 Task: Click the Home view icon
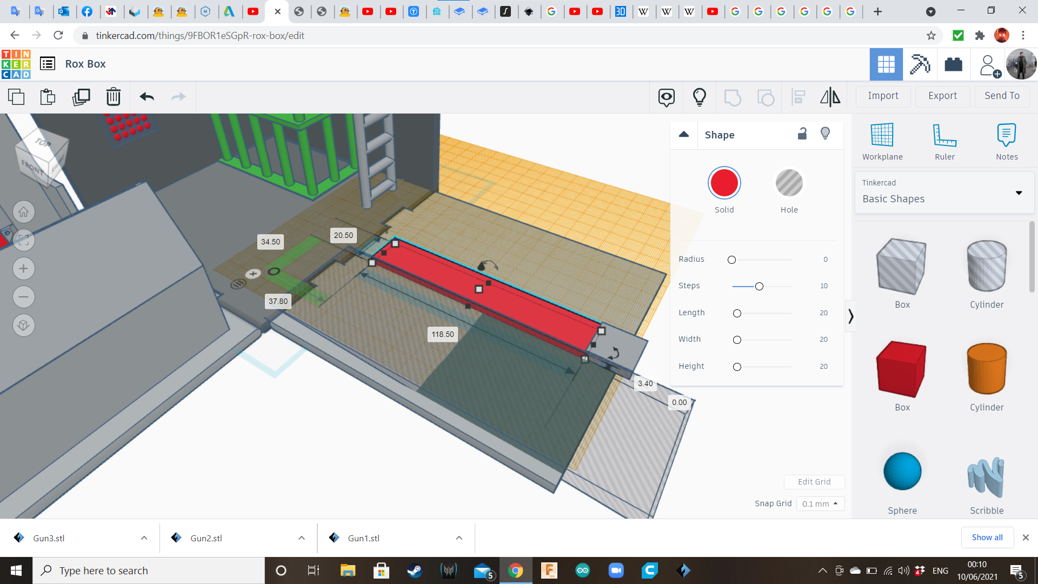(x=24, y=212)
